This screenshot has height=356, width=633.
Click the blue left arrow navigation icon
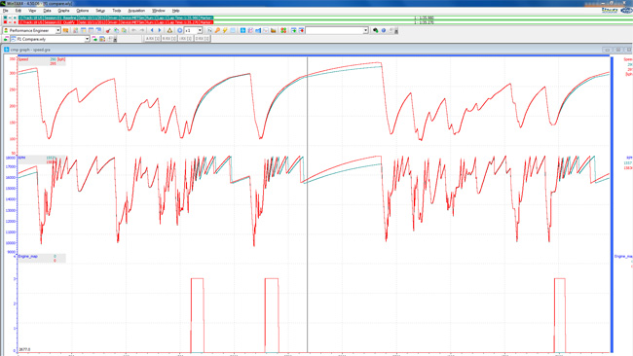(152, 31)
